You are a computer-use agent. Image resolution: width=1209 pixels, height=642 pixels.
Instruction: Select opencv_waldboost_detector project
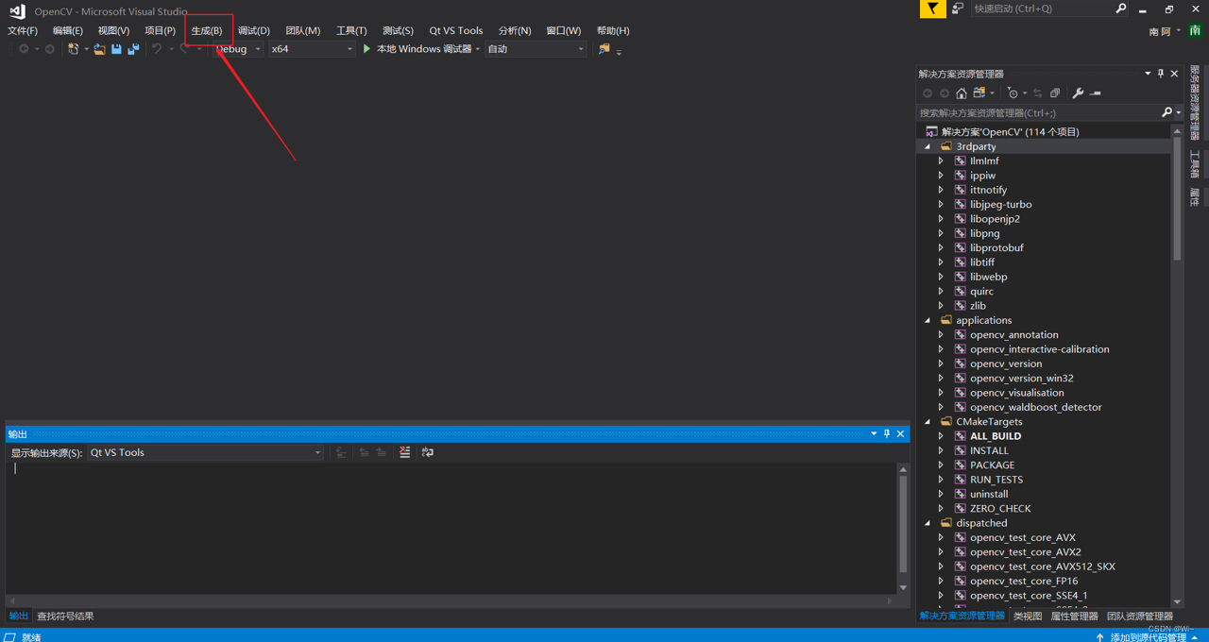tap(1036, 407)
